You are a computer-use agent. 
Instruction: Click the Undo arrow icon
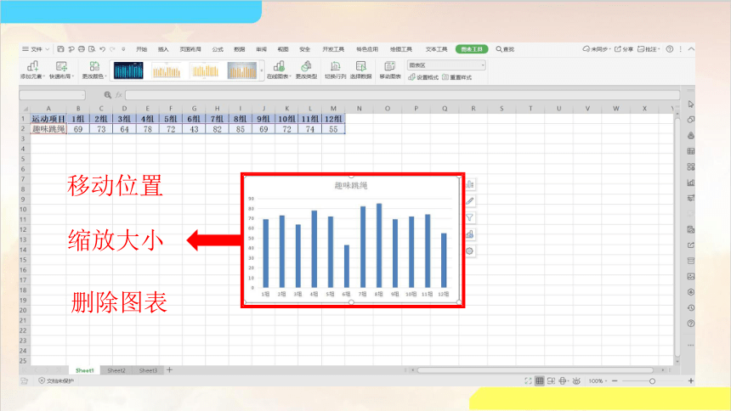tap(102, 49)
